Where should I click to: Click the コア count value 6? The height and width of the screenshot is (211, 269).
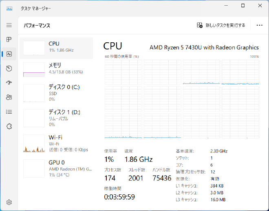pos(212,165)
